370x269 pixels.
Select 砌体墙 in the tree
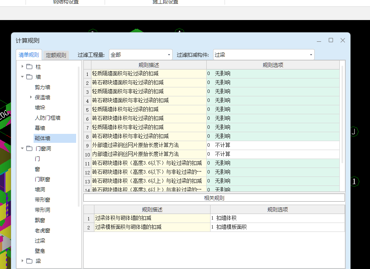[55, 138]
